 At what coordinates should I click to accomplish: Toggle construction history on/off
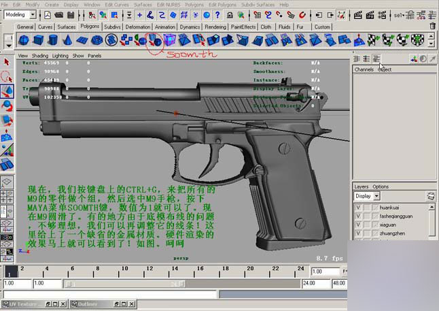(341, 15)
